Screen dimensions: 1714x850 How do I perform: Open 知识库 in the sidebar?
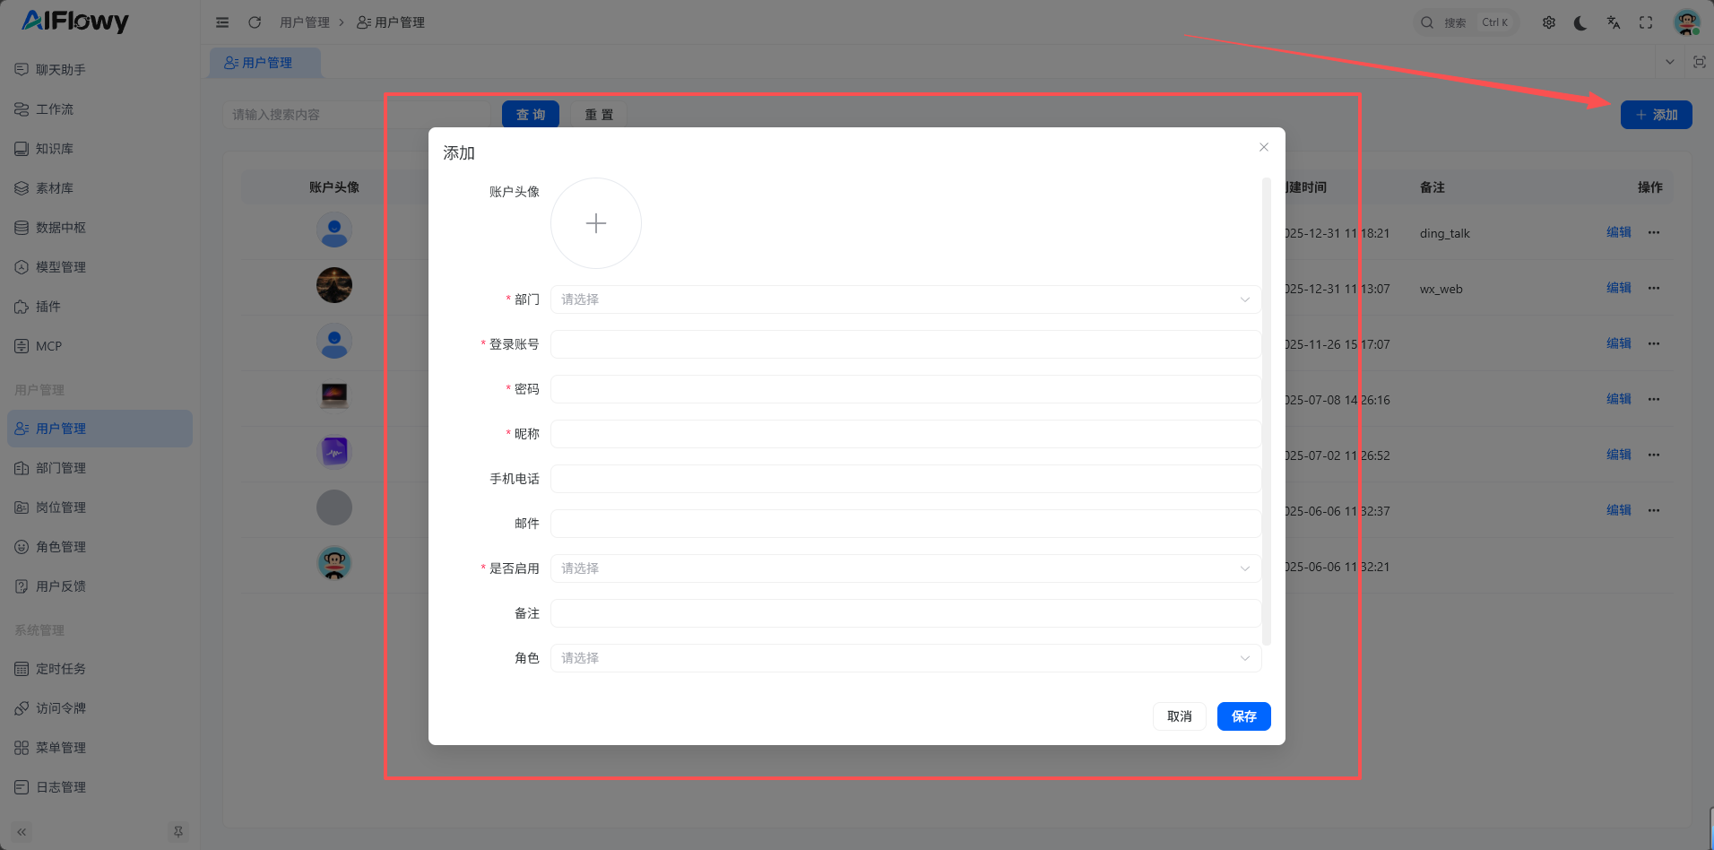pos(55,149)
